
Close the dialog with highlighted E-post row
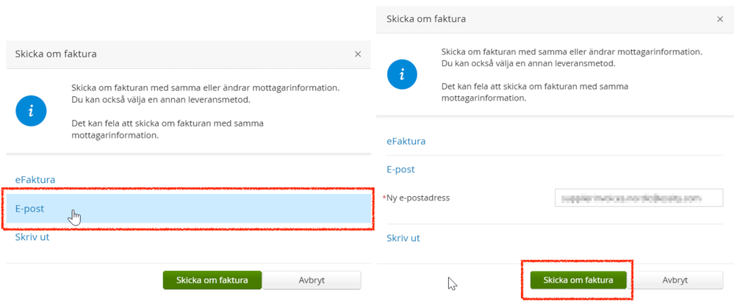(x=358, y=54)
